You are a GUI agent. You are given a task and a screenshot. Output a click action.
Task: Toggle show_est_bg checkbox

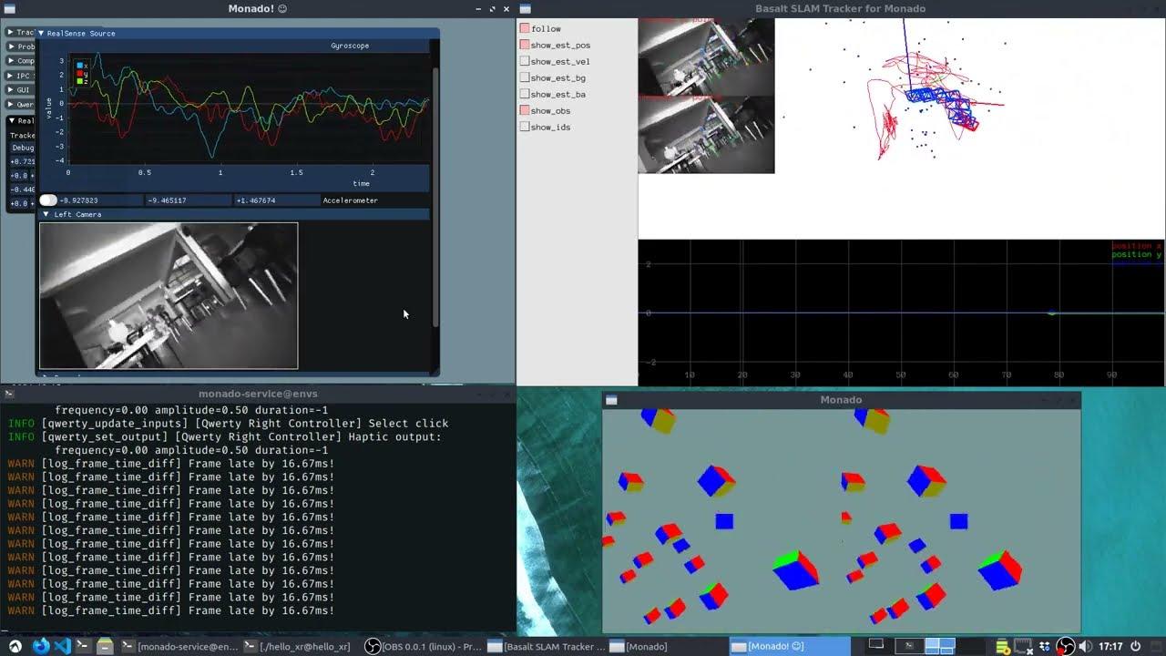[525, 77]
